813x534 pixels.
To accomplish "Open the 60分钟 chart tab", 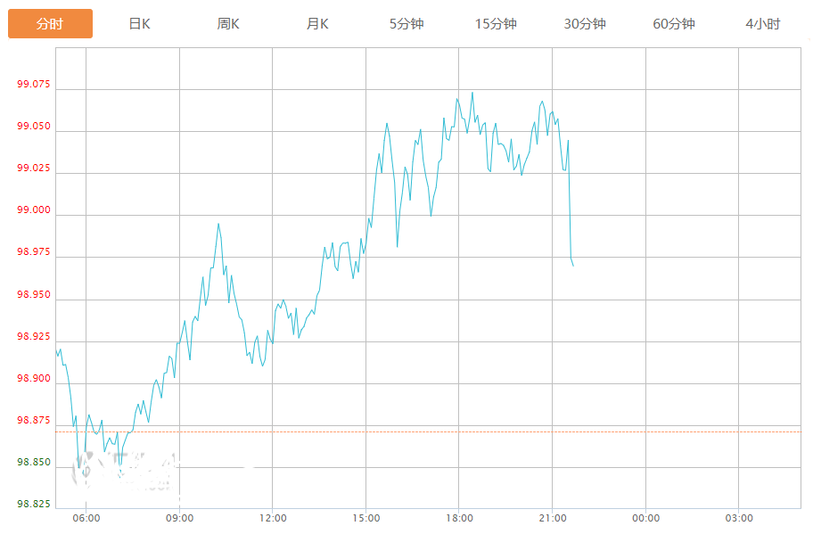I will (674, 24).
